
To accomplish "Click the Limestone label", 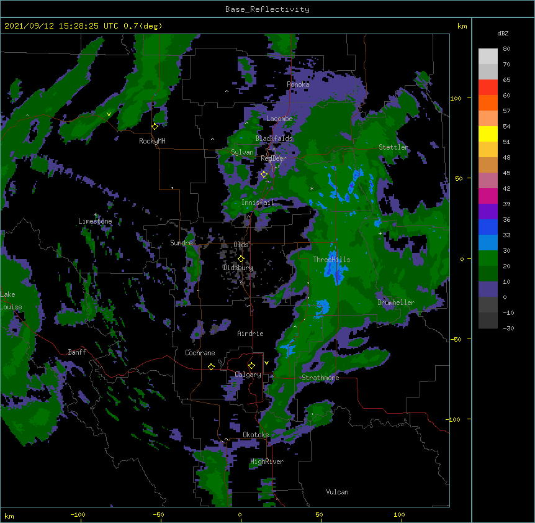I will tap(95, 221).
